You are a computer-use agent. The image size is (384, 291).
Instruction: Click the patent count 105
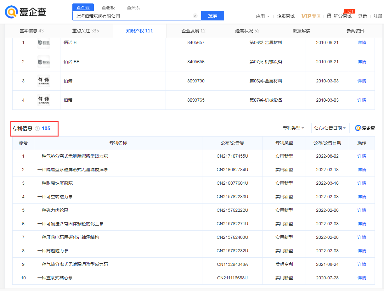click(x=46, y=128)
